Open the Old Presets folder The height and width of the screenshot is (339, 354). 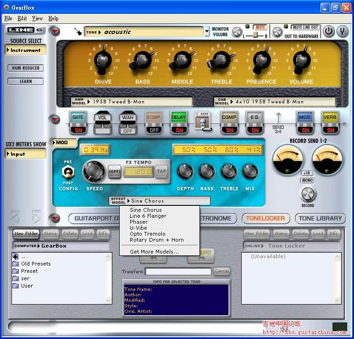point(35,264)
